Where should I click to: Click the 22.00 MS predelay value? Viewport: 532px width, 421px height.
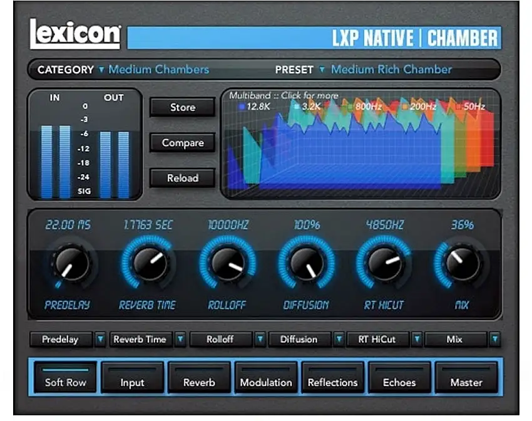(68, 225)
